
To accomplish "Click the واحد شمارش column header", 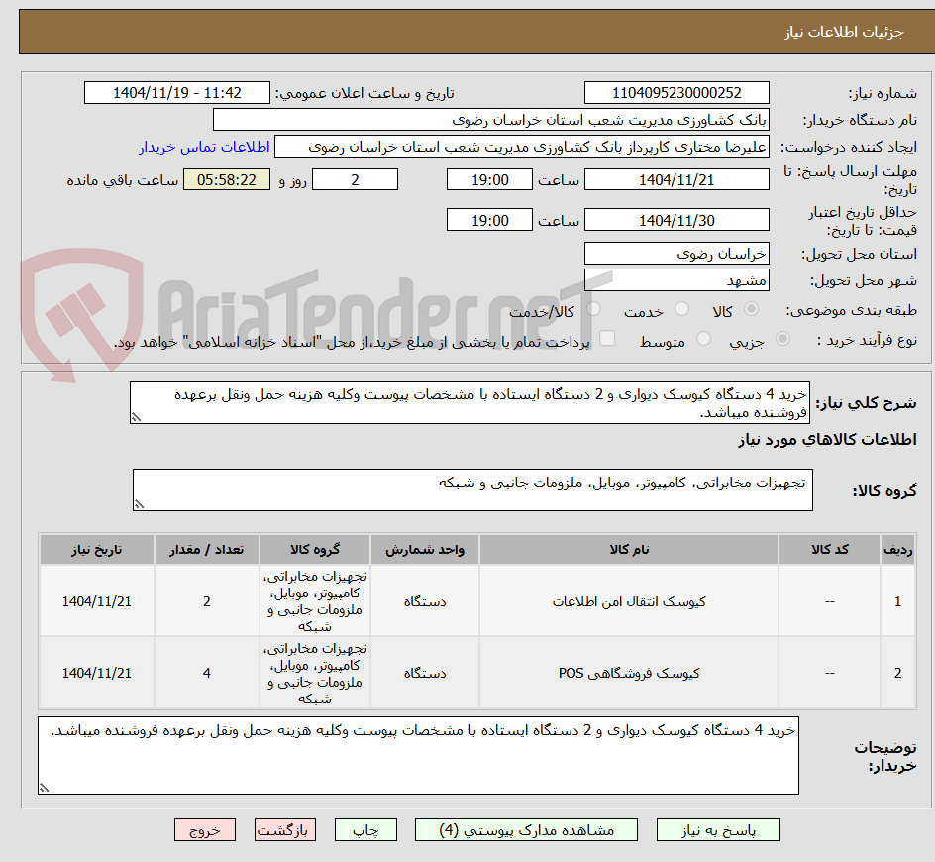I will click(x=425, y=550).
